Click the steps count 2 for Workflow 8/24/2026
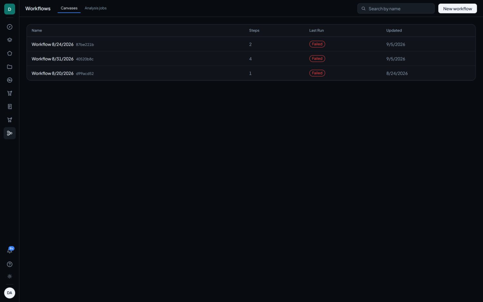The image size is (483, 302). click(x=251, y=44)
